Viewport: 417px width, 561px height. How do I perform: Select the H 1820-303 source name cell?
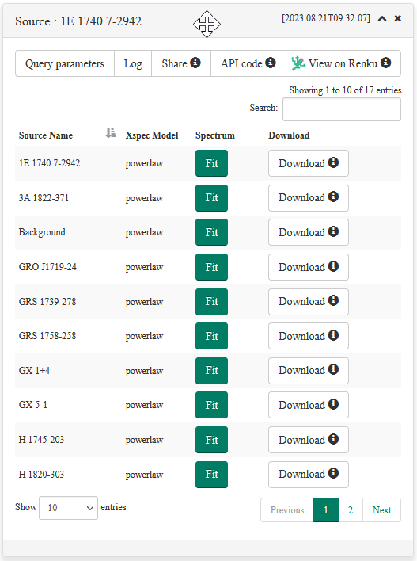coord(41,475)
